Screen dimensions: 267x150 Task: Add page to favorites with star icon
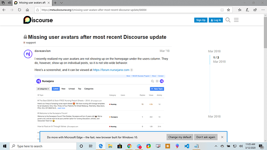tap(229, 10)
